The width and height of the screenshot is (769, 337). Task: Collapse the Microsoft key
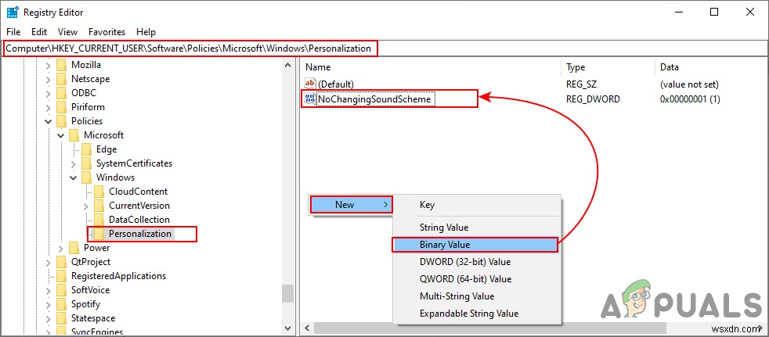point(61,135)
